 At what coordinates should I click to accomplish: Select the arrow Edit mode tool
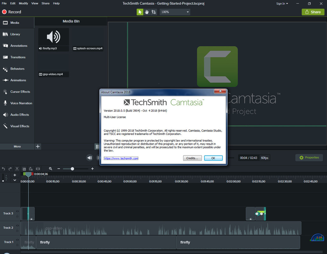coord(140,12)
